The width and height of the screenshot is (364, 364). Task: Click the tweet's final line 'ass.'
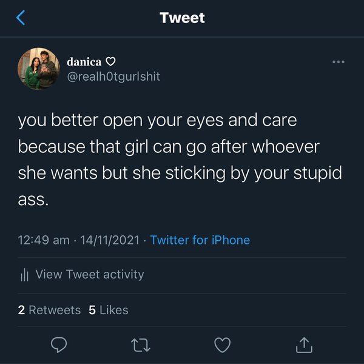coord(33,199)
